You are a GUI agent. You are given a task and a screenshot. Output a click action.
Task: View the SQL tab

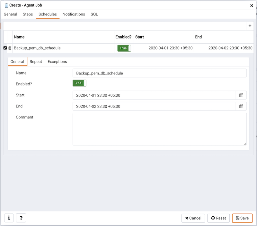coord(94,14)
